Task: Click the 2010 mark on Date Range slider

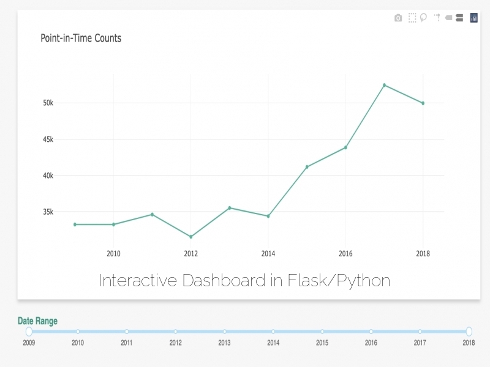Action: [78, 332]
